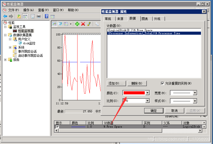Open the 帮助(H) menu
Screen dimensions: 213x144
[x=73, y=10]
